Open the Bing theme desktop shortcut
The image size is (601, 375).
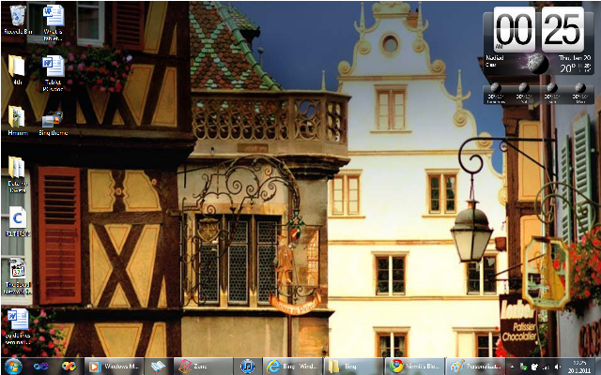pos(53,119)
